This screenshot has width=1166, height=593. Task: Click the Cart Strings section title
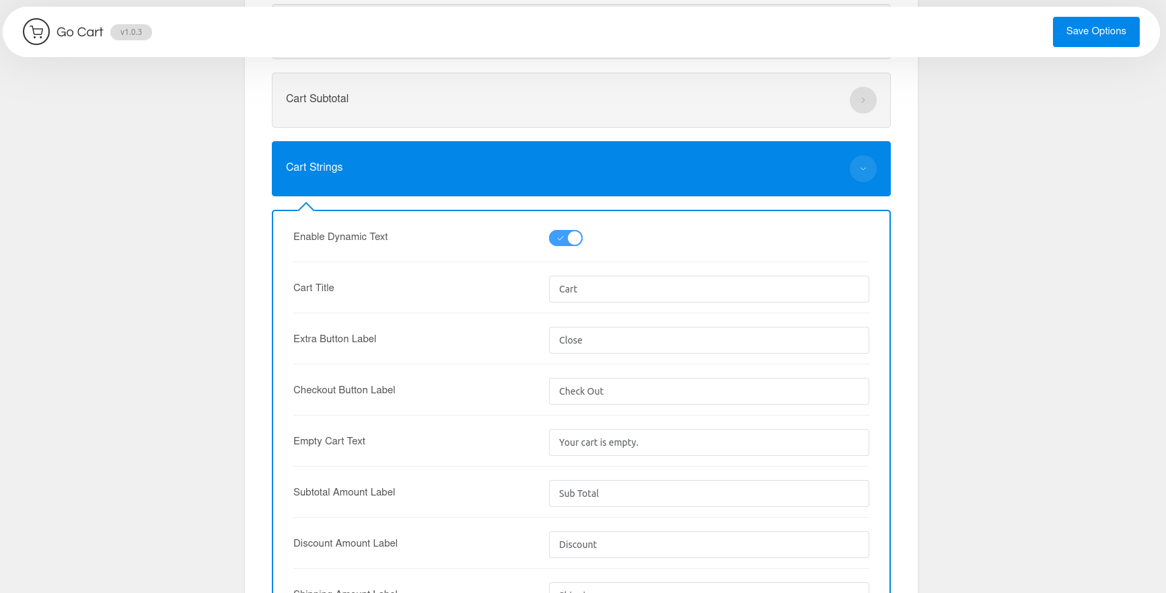[x=314, y=167]
